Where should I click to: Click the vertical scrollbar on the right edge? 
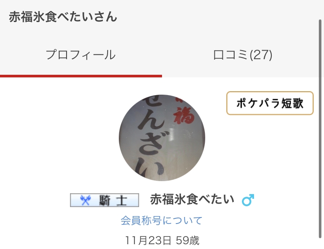click(x=320, y=129)
